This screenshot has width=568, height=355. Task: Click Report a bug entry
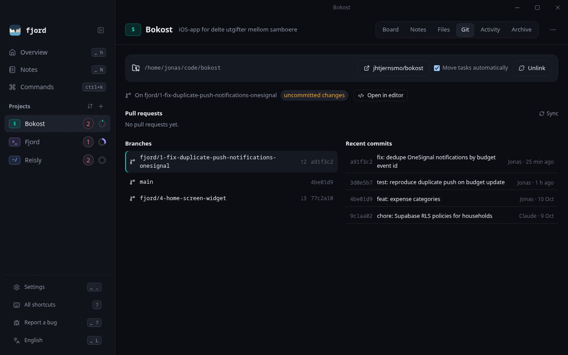(x=57, y=323)
